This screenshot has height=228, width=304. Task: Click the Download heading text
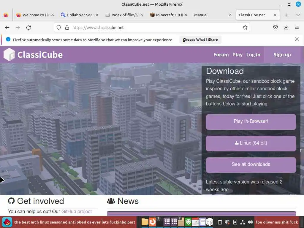[225, 71]
